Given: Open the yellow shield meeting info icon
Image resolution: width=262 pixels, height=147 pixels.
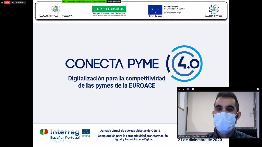Looking at the screenshot, I should pyautogui.click(x=2, y=2).
